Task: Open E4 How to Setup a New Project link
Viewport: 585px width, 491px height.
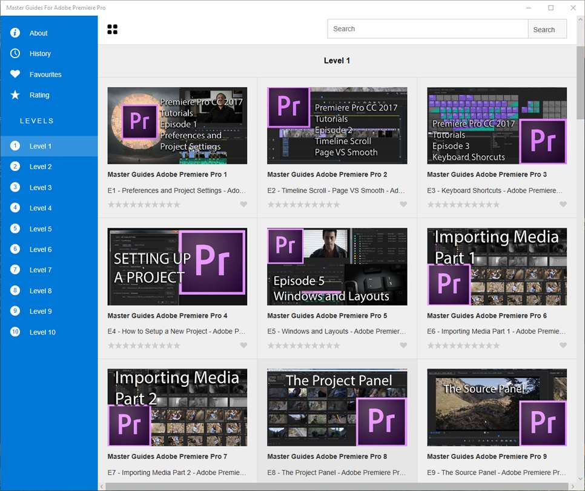Action: click(x=176, y=332)
